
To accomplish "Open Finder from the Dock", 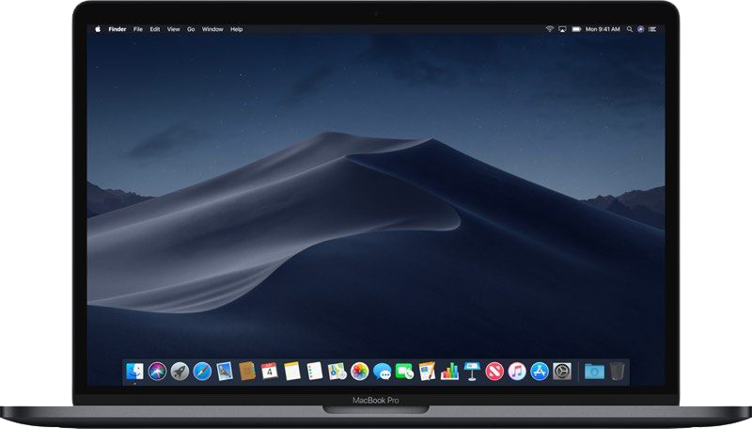I will coord(134,372).
